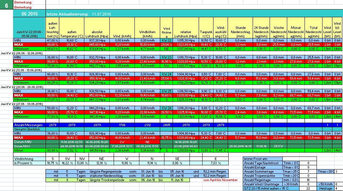Select the 'KW 22' wind direction cell
The image size is (343, 191).
[167, 41]
